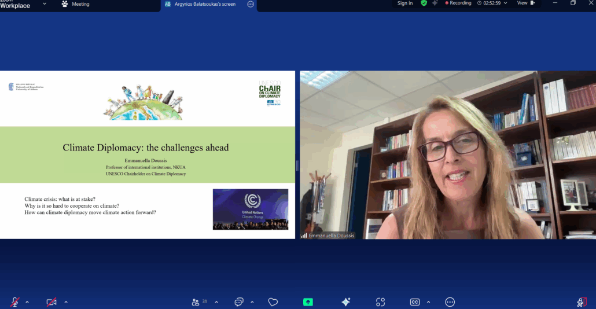Expand video options arrow next to camera
Image resolution: width=596 pixels, height=309 pixels.
click(65, 301)
